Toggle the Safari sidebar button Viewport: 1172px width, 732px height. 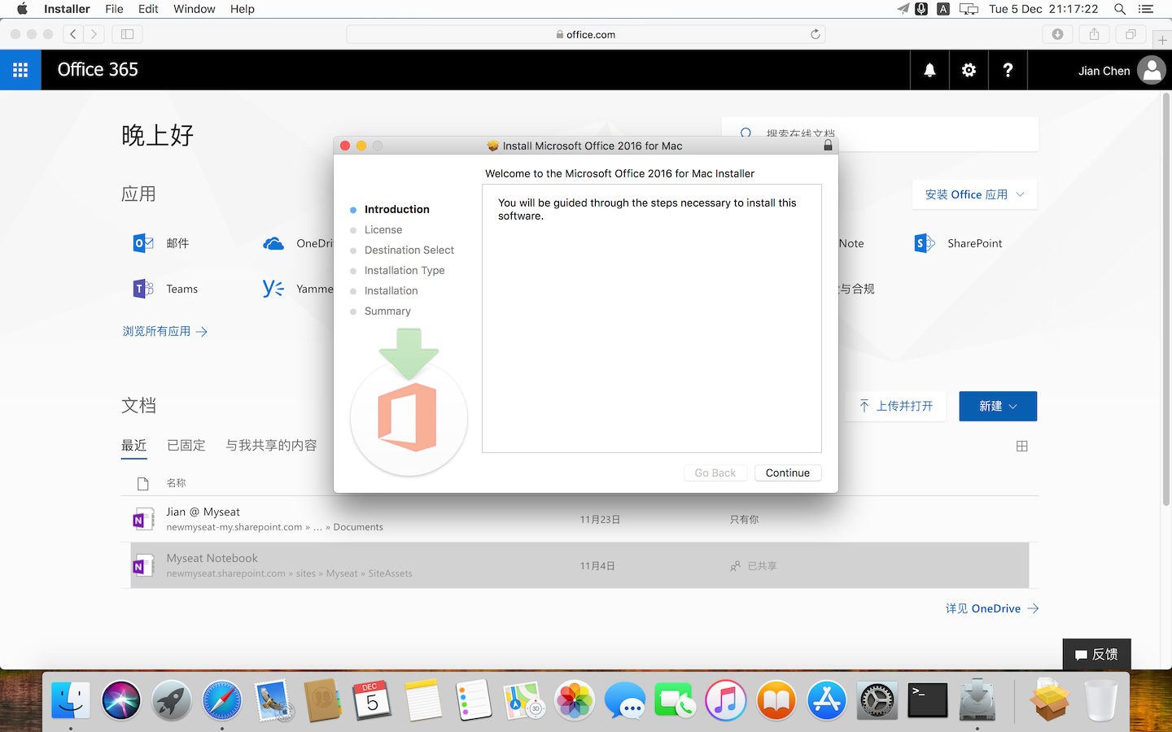pos(127,34)
